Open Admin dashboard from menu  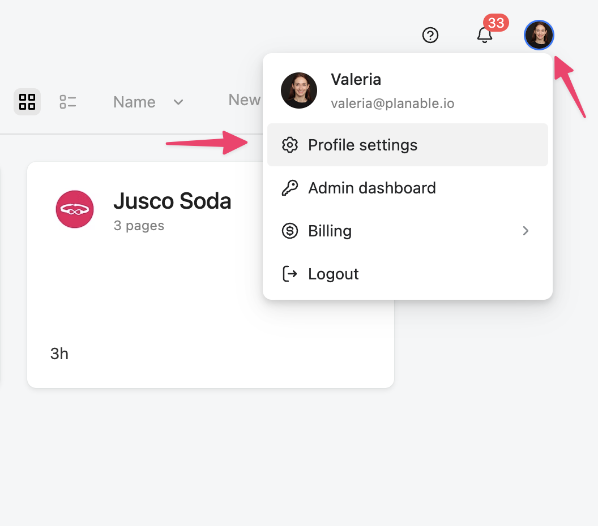point(371,188)
